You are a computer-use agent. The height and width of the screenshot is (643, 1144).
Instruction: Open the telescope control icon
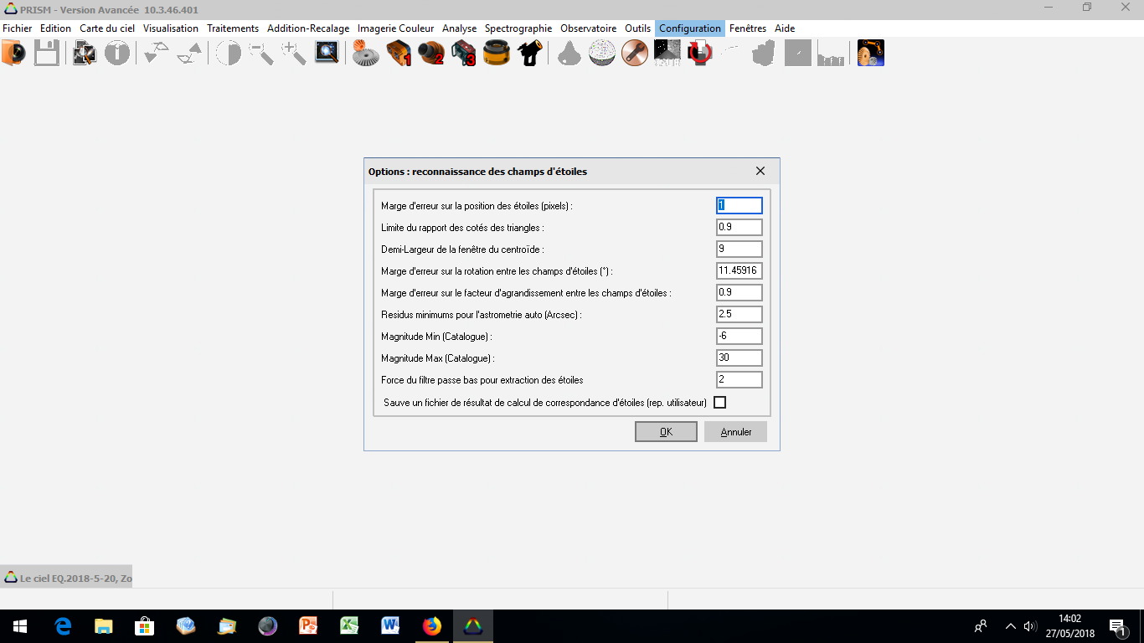pyautogui.click(x=529, y=54)
